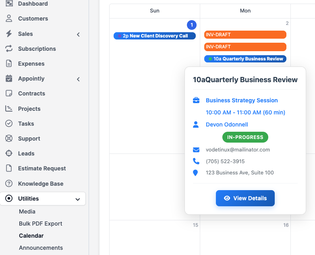Click the Subscriptions recurring arrows icon
This screenshot has height=255, width=315.
tap(9, 49)
